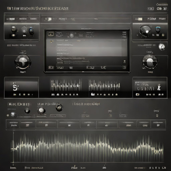
Task: Click the playhead handle at the main waveform's left edge
Action: click(x=13, y=149)
